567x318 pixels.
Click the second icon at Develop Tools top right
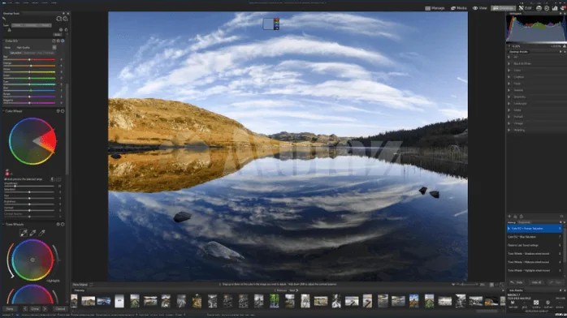coord(66,19)
